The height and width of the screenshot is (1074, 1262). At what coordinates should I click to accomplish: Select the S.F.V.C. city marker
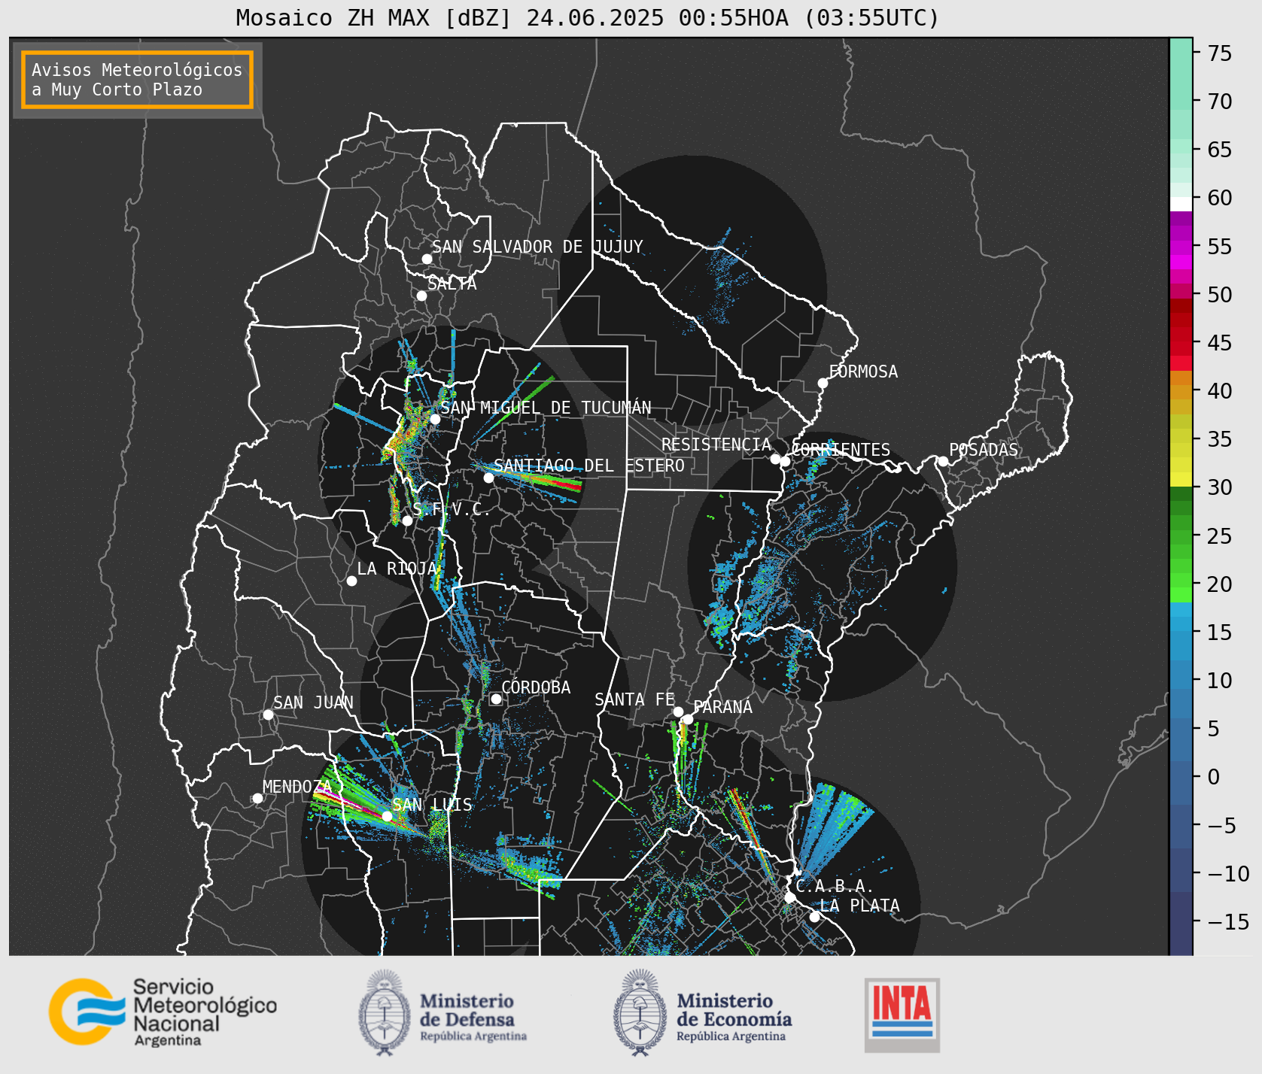tap(407, 520)
